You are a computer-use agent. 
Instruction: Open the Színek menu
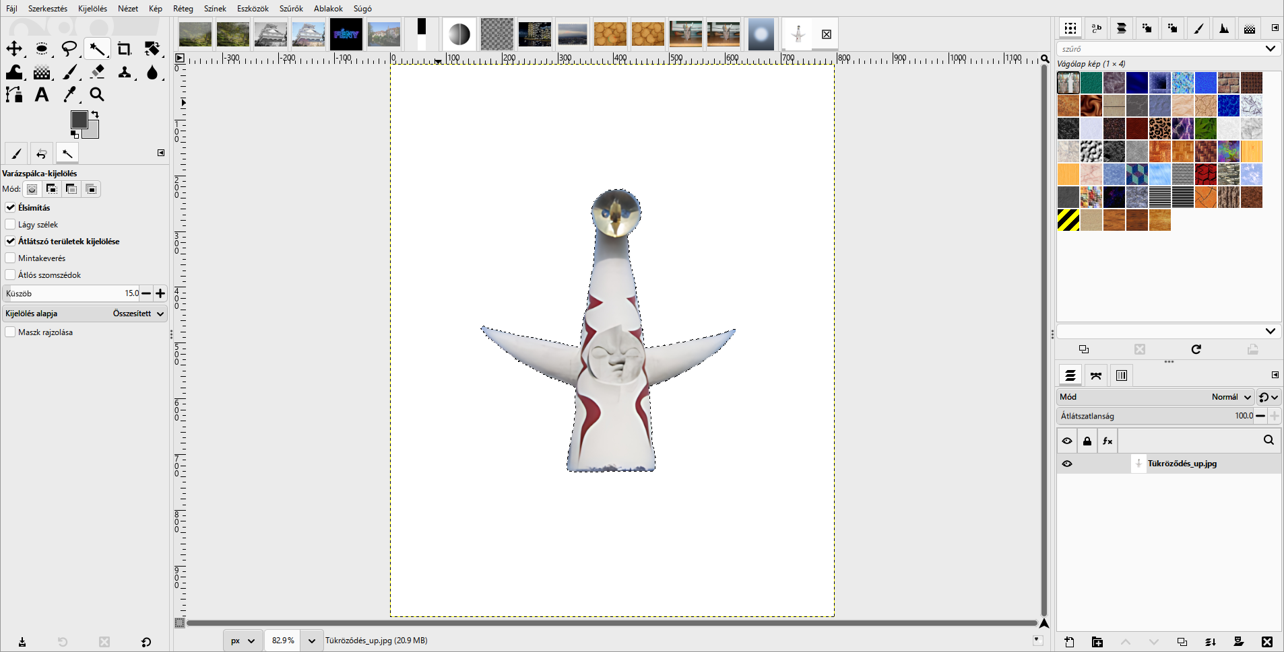(x=215, y=9)
